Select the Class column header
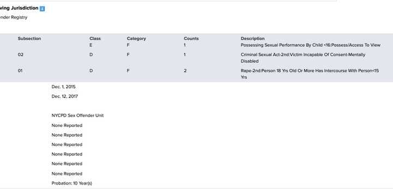 [95, 39]
